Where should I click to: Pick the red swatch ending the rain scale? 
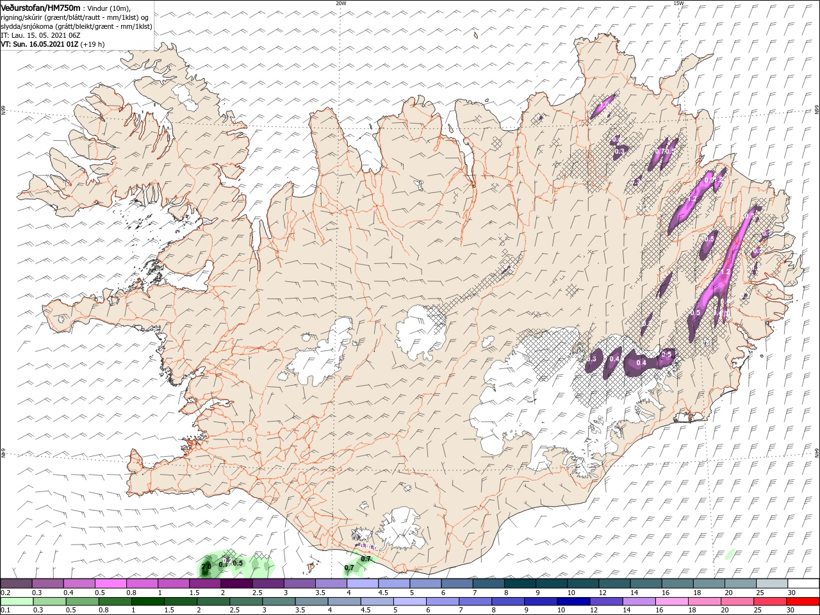click(x=803, y=602)
